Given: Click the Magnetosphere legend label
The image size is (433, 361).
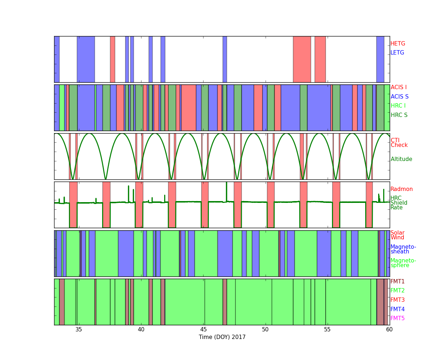Looking at the screenshot, I should [403, 263].
